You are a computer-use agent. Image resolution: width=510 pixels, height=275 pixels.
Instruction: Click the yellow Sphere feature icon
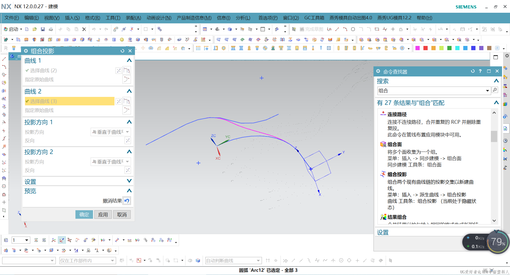[122, 40]
